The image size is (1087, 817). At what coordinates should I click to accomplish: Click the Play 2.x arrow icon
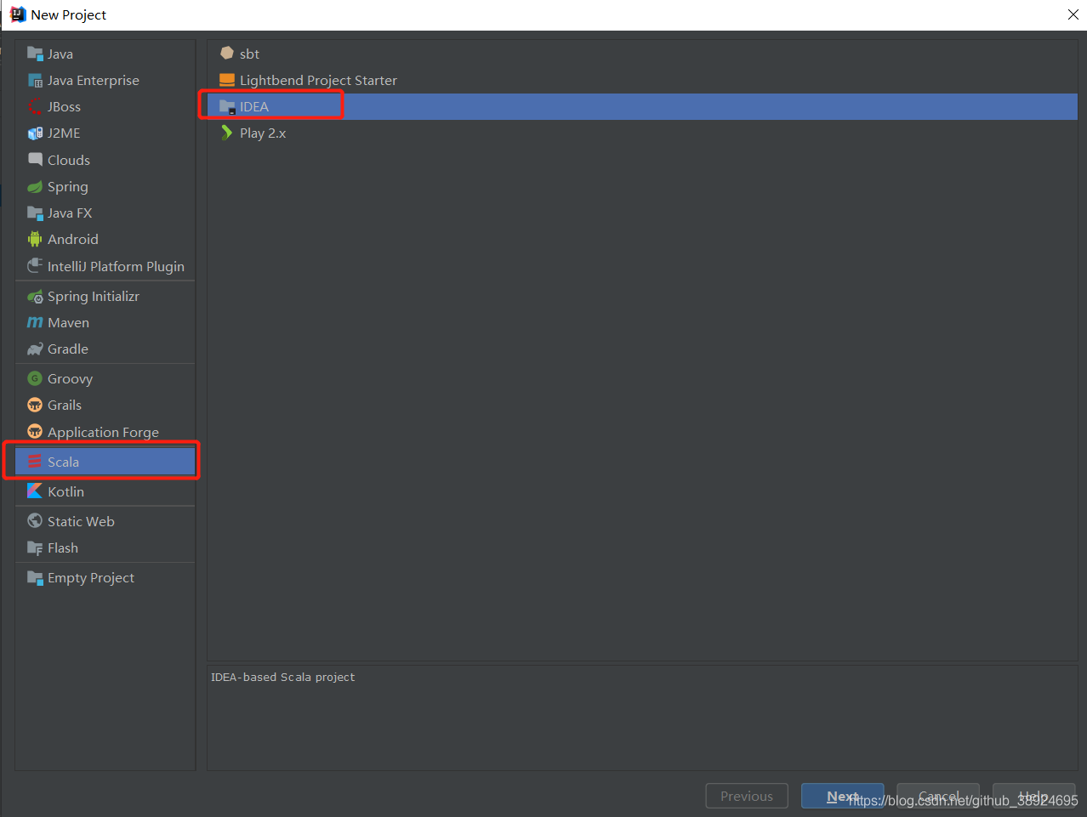pos(227,133)
